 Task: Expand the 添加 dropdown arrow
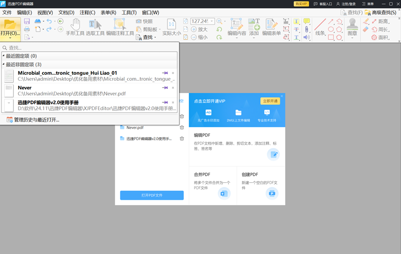coord(254,38)
